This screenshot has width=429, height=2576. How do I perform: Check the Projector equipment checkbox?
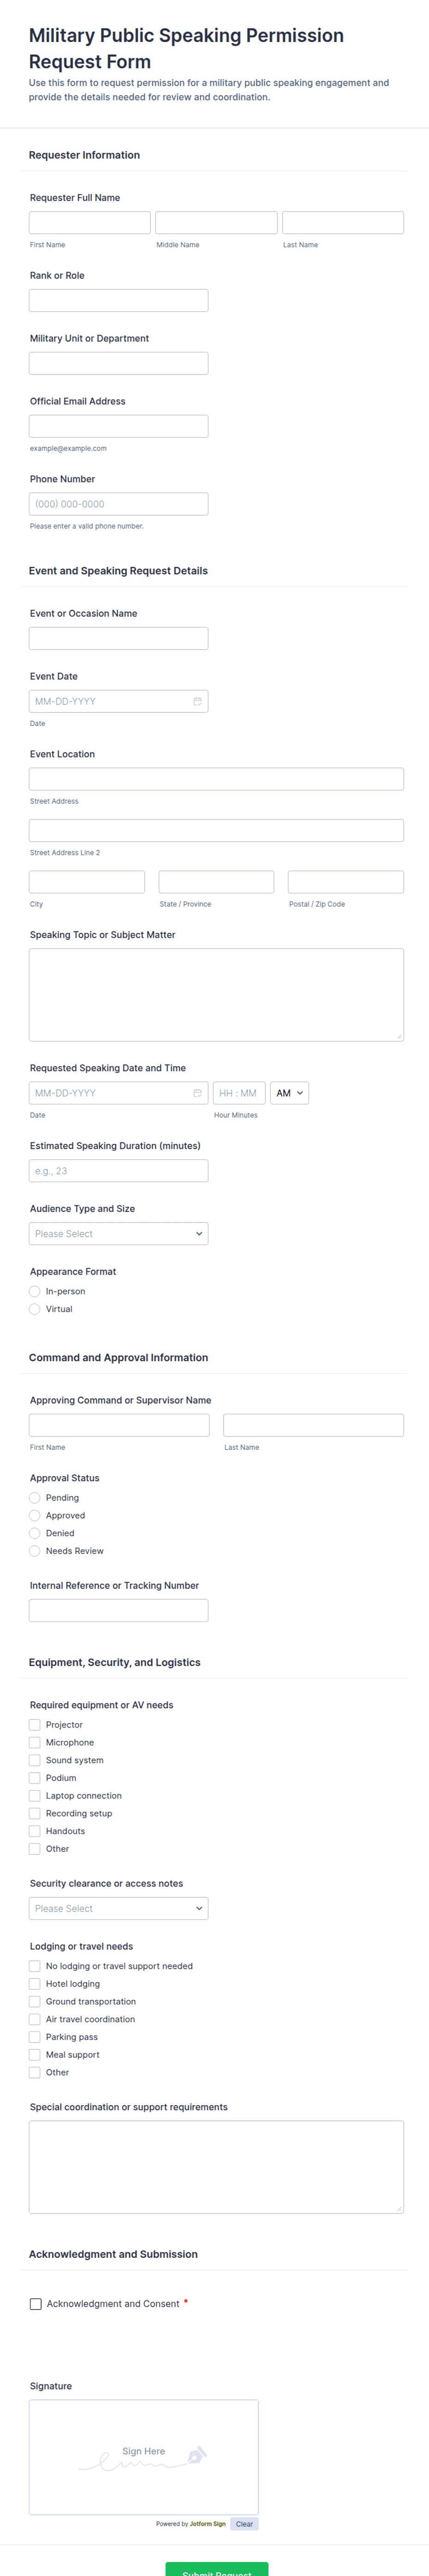coord(35,1724)
